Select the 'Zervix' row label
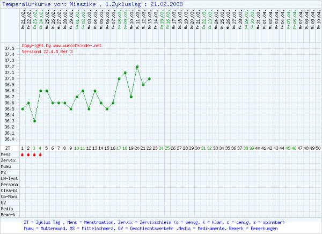This screenshot has height=234, width=322. pyautogui.click(x=8, y=160)
